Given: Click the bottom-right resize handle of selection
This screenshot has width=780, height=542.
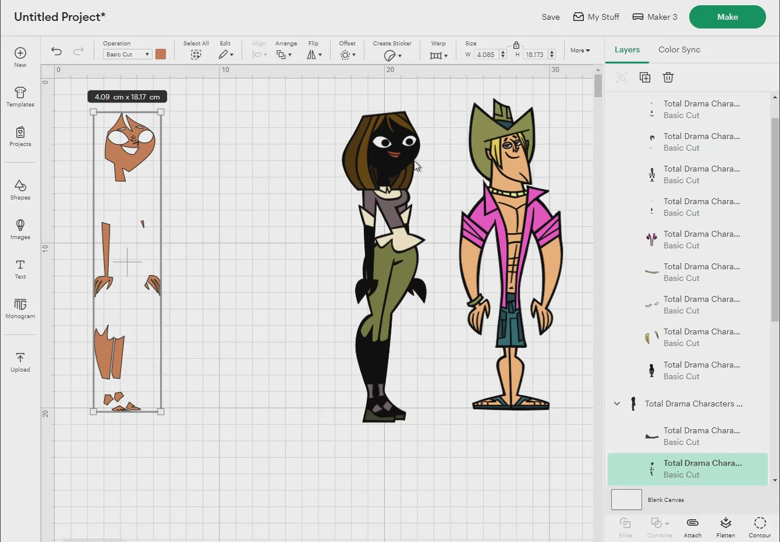Looking at the screenshot, I should [161, 411].
